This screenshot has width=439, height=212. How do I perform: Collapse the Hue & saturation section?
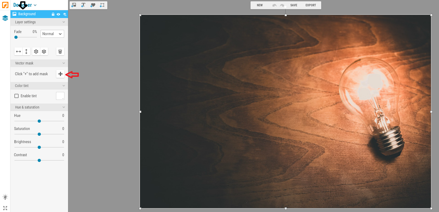pyautogui.click(x=64, y=107)
